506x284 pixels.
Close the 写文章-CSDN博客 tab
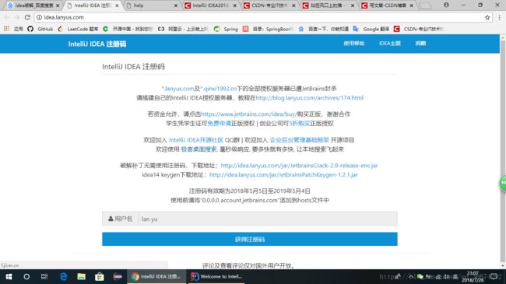coord(412,5)
